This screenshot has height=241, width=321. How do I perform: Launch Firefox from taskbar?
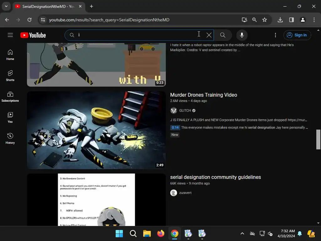point(161,233)
